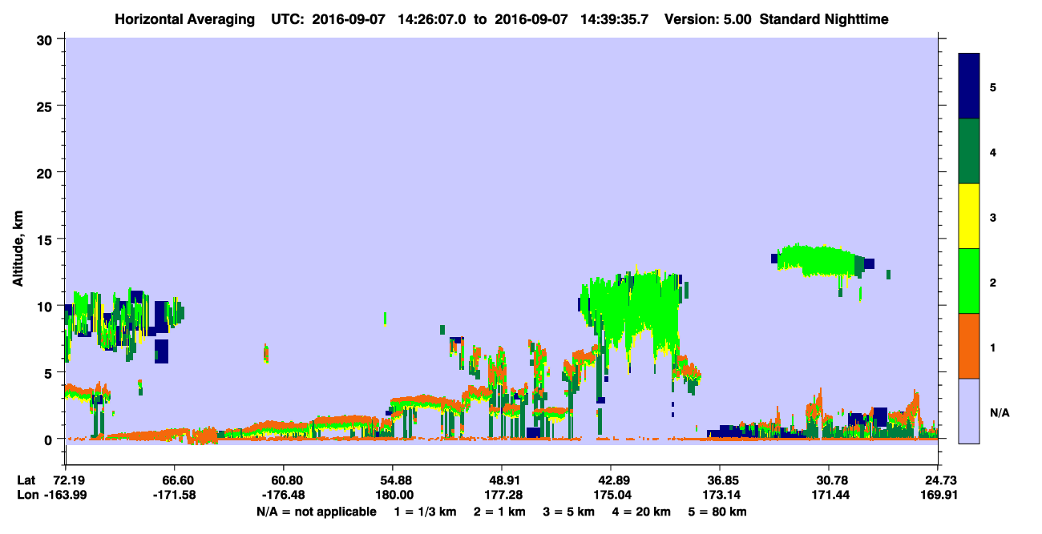1042x534 pixels.
Task: Click longitude value -176.48
Action: coord(284,496)
